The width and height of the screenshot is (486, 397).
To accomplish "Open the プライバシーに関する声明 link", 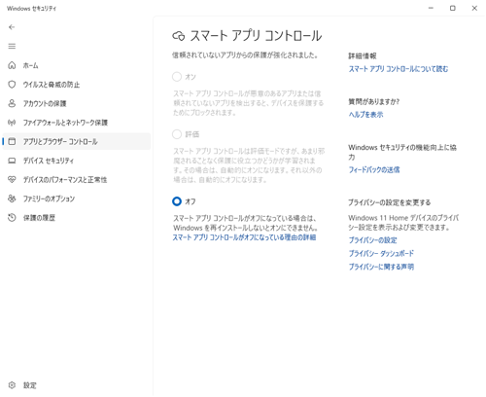I will coord(381,267).
